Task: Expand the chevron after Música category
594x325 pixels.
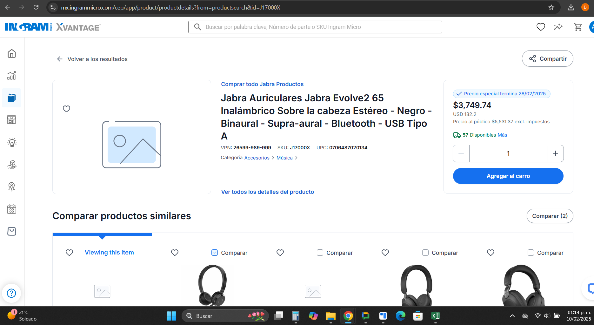Action: [x=296, y=158]
